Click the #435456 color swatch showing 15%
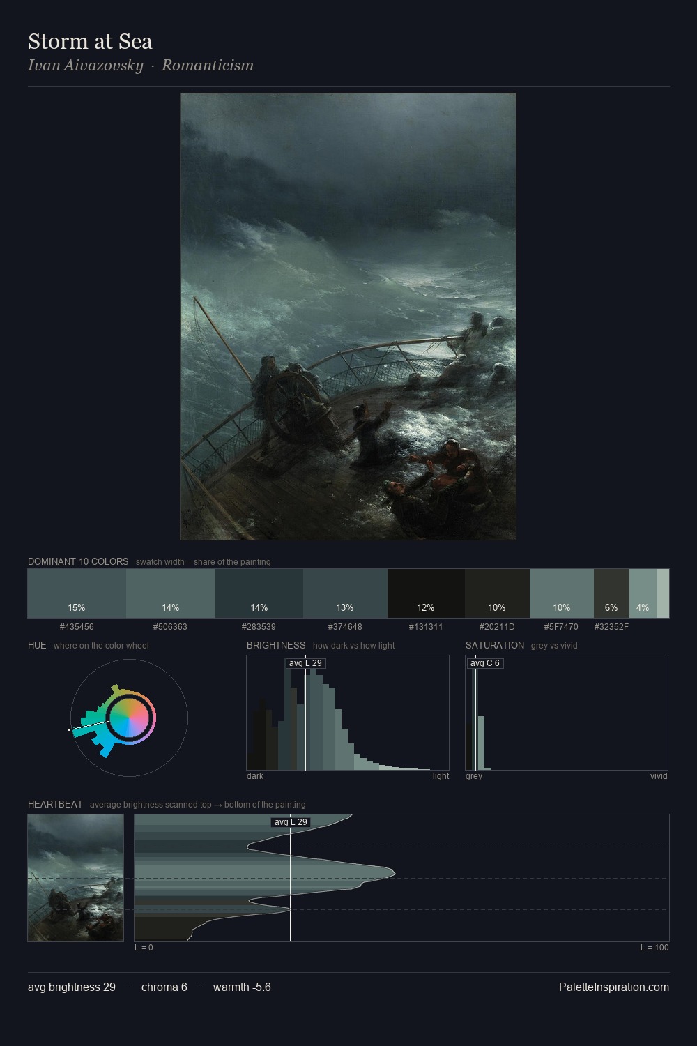 (77, 593)
